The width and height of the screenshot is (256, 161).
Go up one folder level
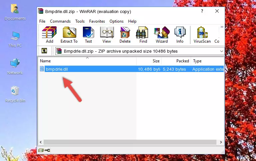(x=44, y=51)
